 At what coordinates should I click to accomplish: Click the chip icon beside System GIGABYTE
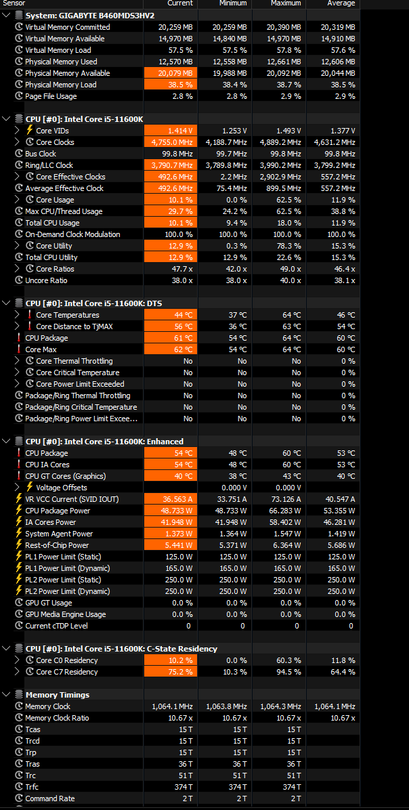click(x=18, y=16)
